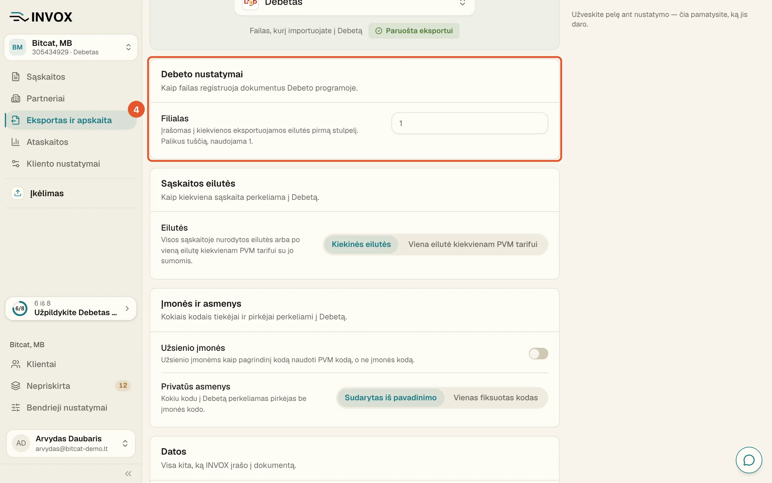The image size is (772, 483).
Task: Open Nepriskirta items
Action: coord(71,386)
